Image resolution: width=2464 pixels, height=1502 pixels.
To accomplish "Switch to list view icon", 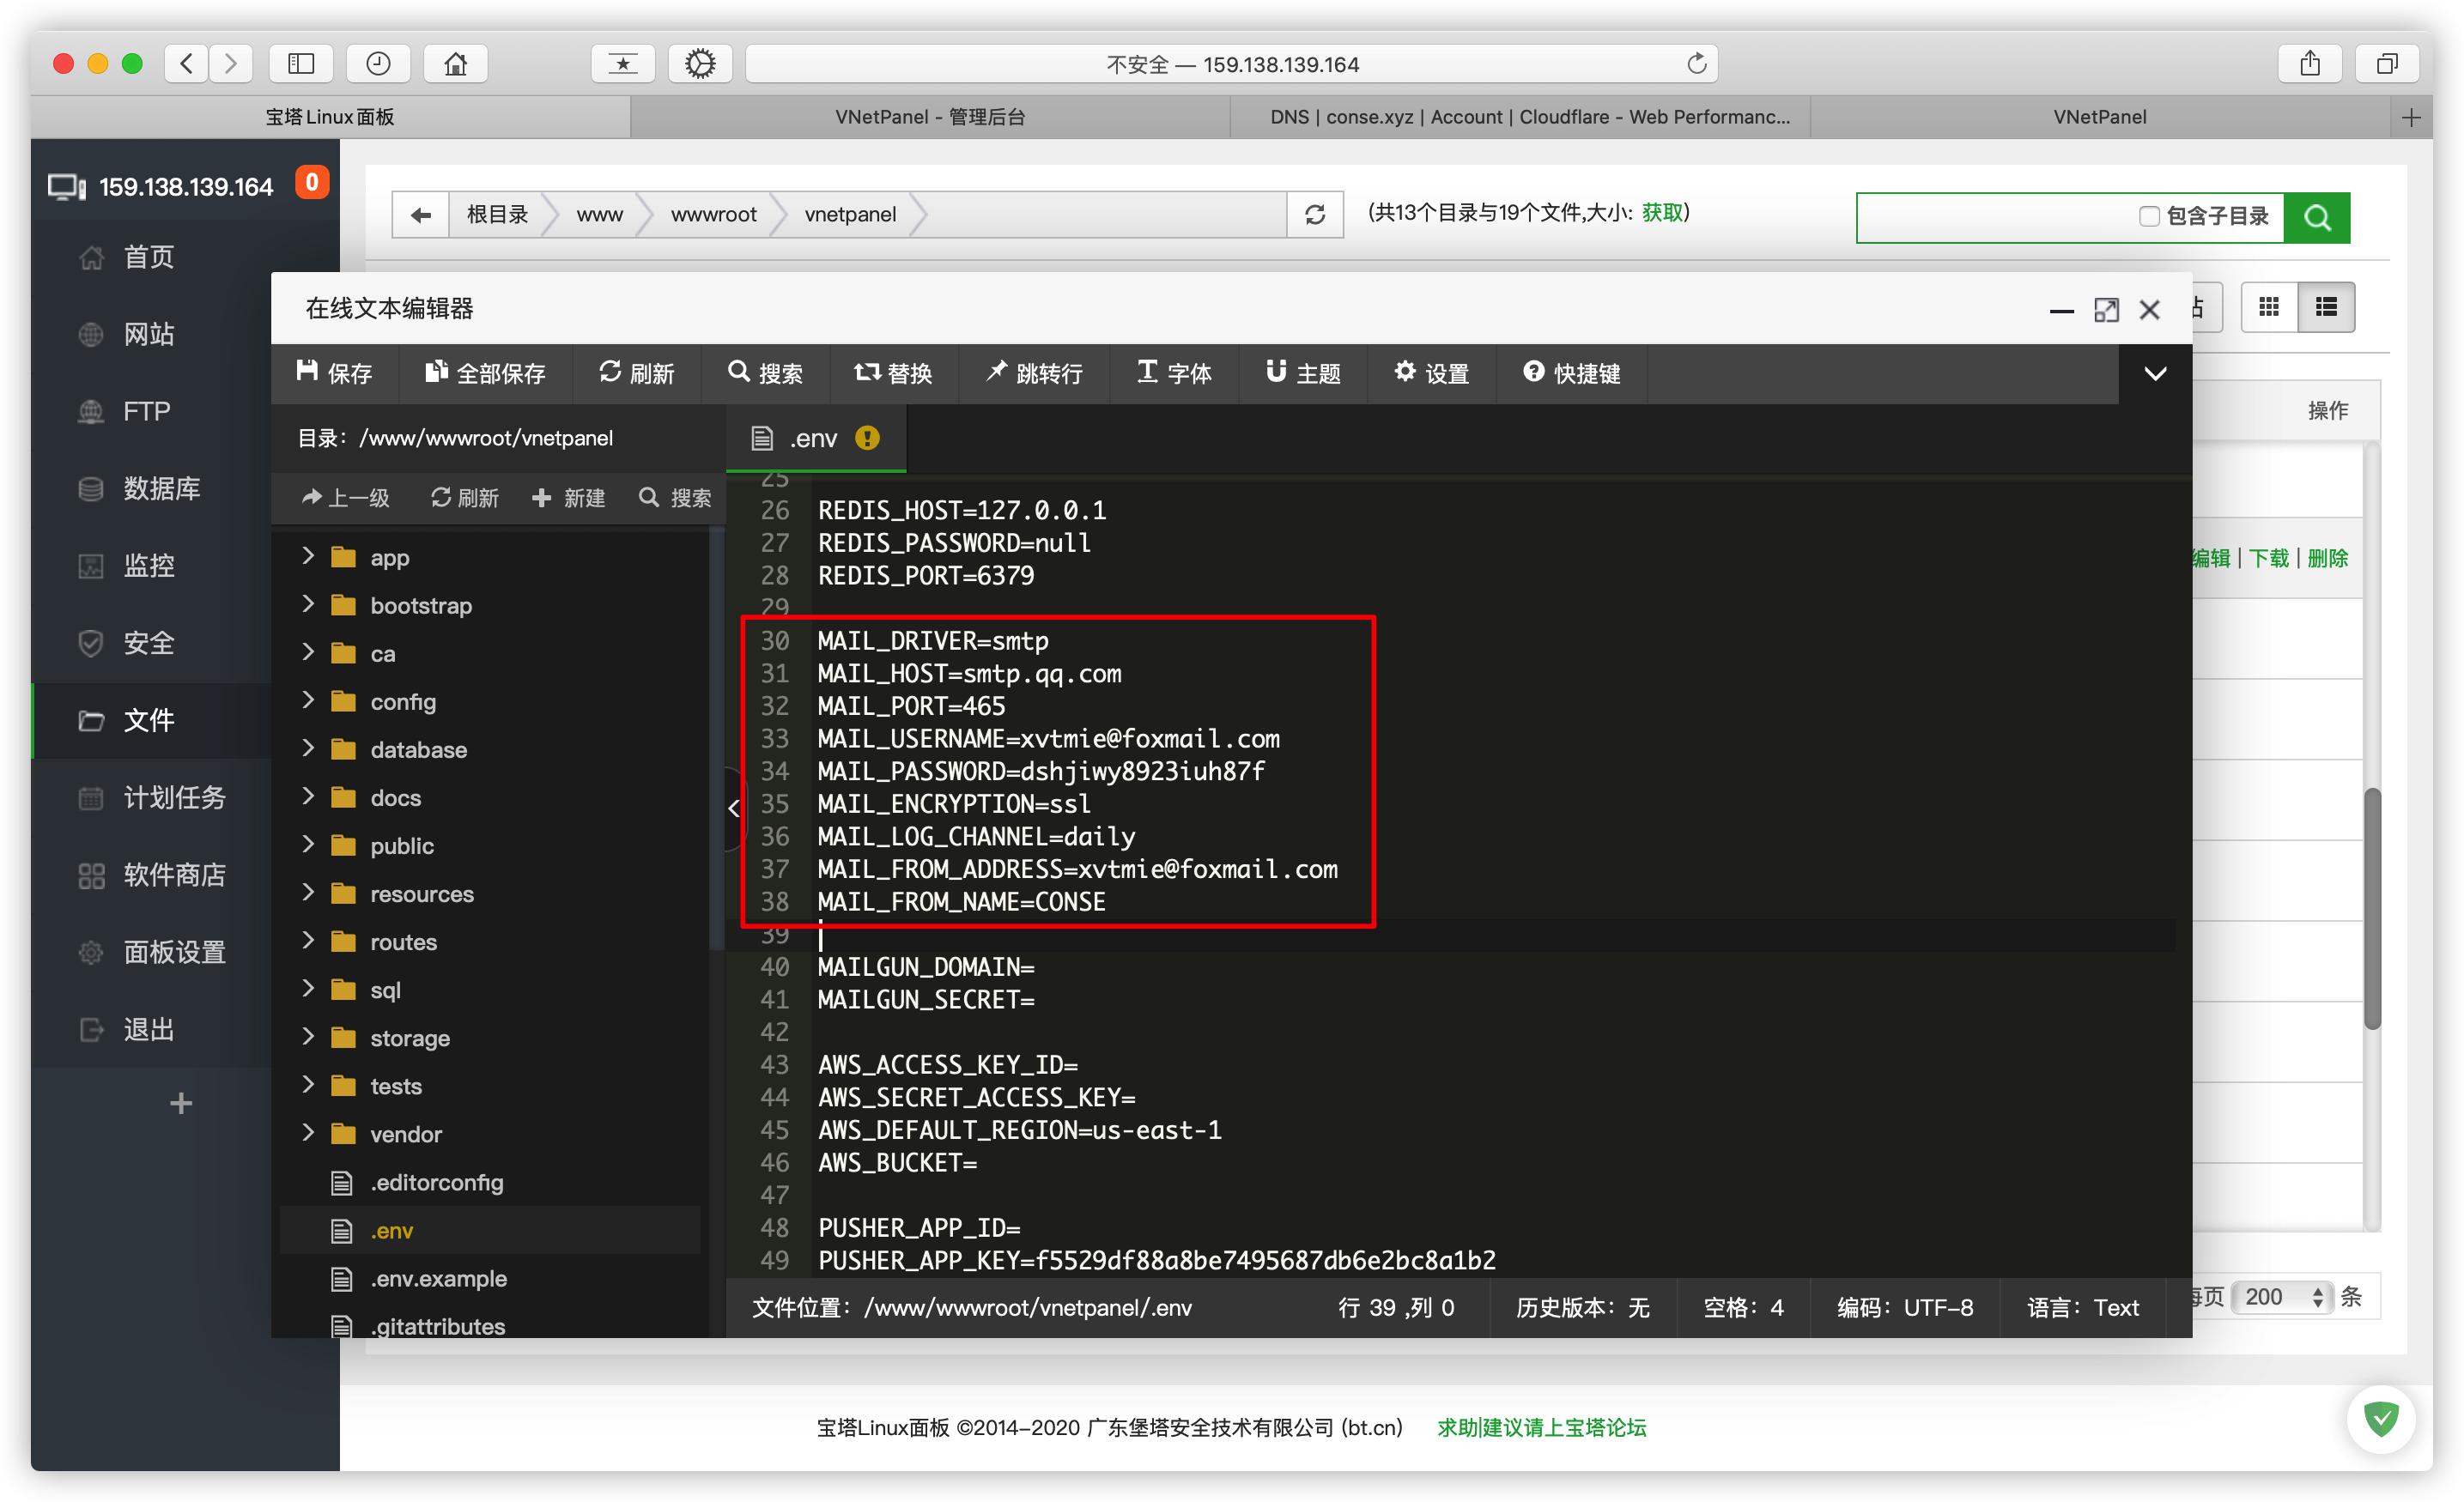I will pos(2326,307).
